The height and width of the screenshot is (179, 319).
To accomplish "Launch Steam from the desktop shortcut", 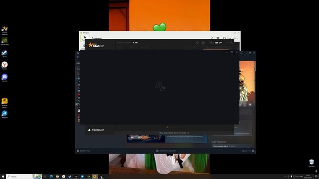I will [4, 54].
